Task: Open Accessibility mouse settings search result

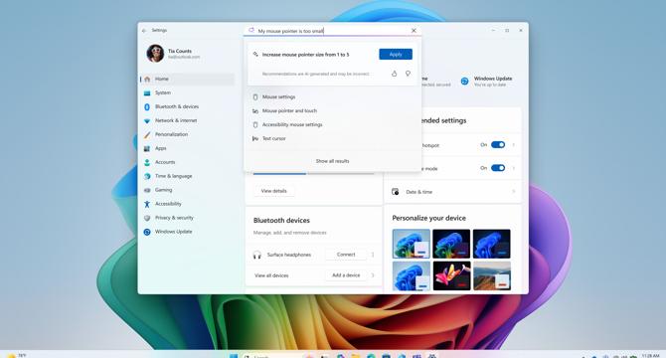Action: pyautogui.click(x=332, y=125)
